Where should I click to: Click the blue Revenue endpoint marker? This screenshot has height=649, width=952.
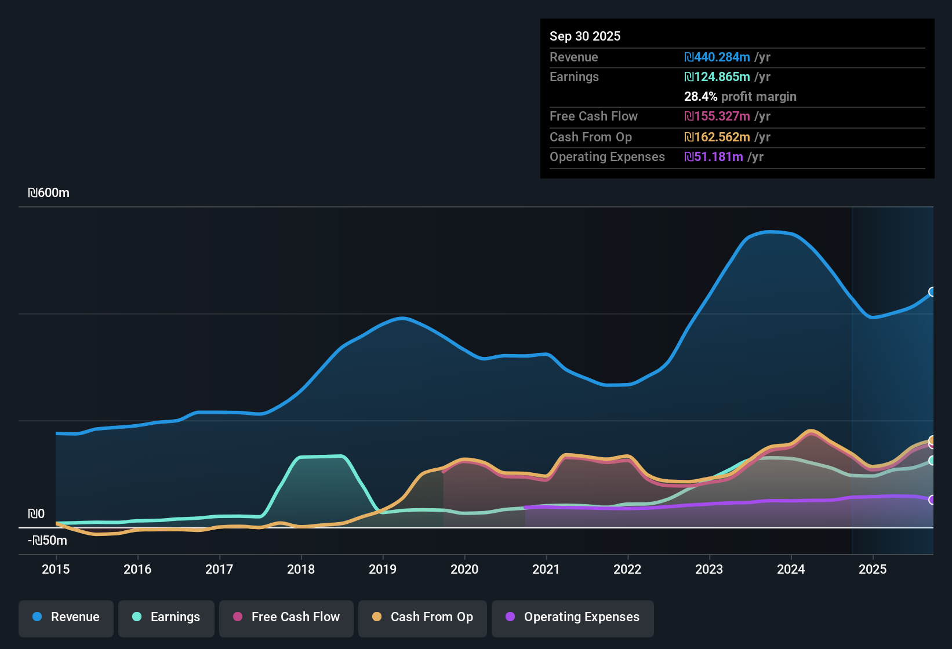(932, 291)
